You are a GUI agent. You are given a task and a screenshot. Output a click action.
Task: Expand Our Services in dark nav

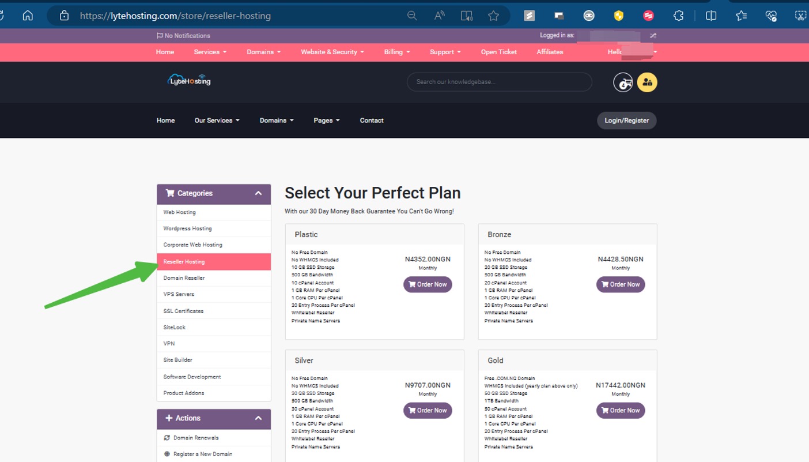217,121
